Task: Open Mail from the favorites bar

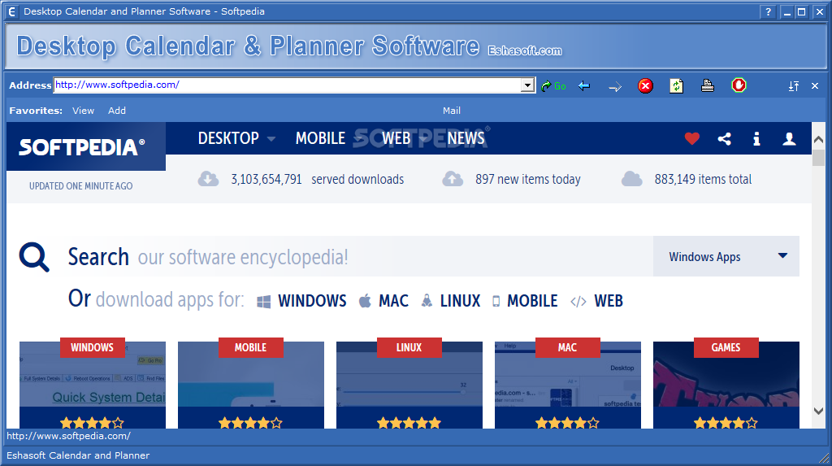Action: tap(452, 111)
